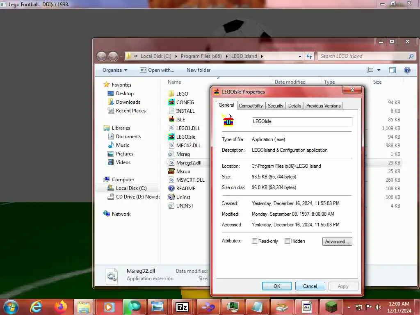420x315 pixels.
Task: Open the recent pages dropdown beside the nav arrows
Action: (121, 56)
